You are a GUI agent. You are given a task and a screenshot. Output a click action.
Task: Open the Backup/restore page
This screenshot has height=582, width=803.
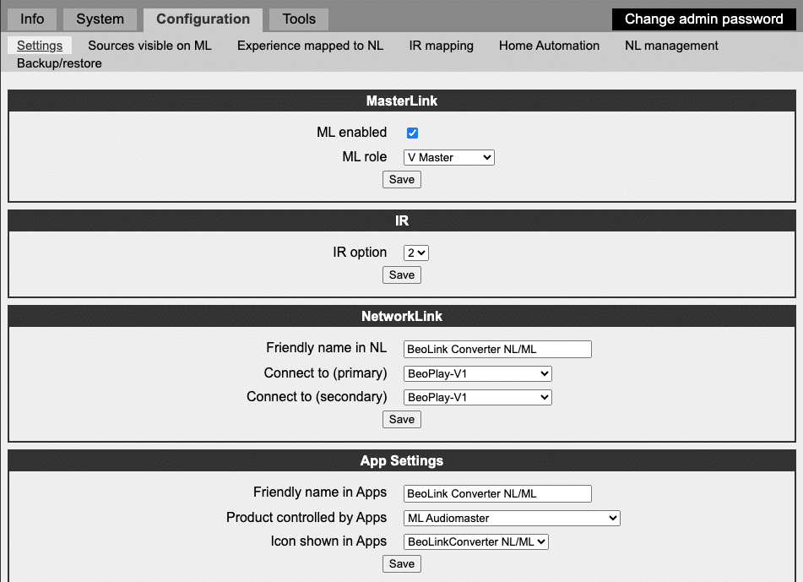59,63
